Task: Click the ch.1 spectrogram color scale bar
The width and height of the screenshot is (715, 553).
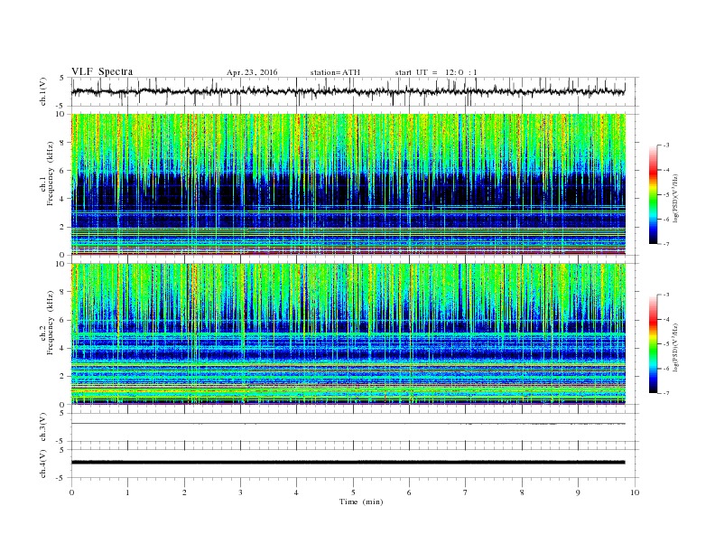Action: pos(654,194)
